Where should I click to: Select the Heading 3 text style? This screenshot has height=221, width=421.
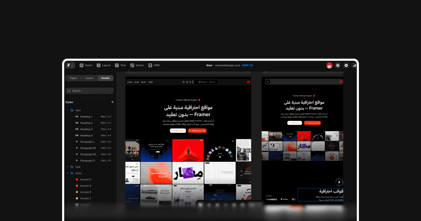(x=93, y=129)
